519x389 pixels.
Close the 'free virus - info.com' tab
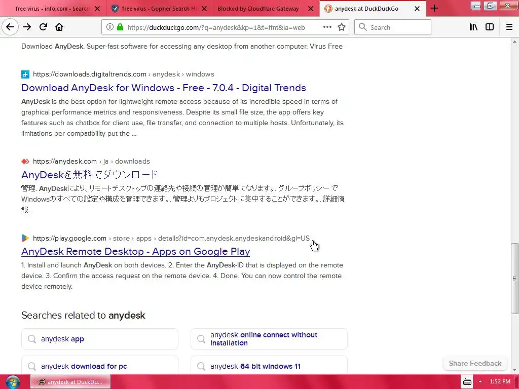97,9
